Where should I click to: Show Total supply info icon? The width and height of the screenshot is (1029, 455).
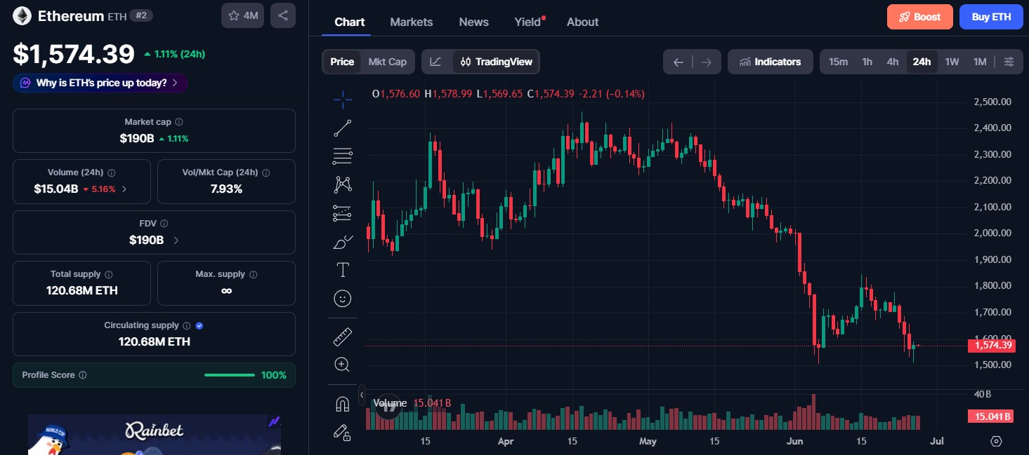pos(109,275)
